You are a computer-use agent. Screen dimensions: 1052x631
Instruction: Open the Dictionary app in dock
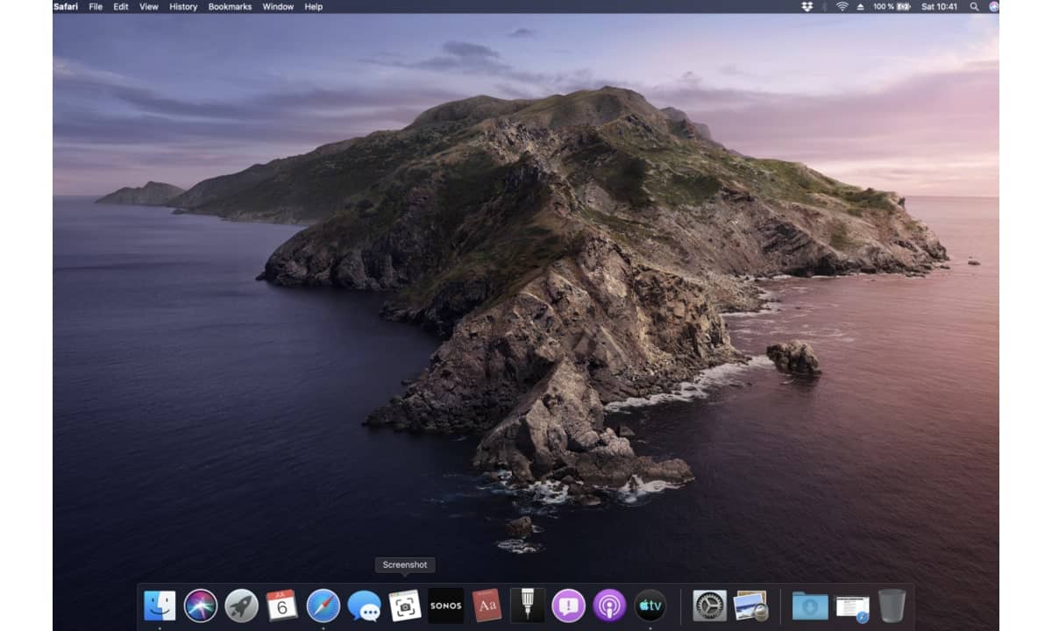coord(487,606)
